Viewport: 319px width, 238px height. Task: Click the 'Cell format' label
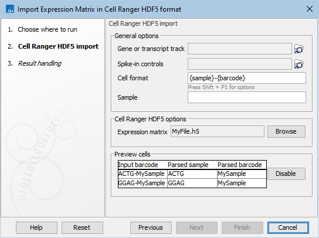(x=133, y=78)
